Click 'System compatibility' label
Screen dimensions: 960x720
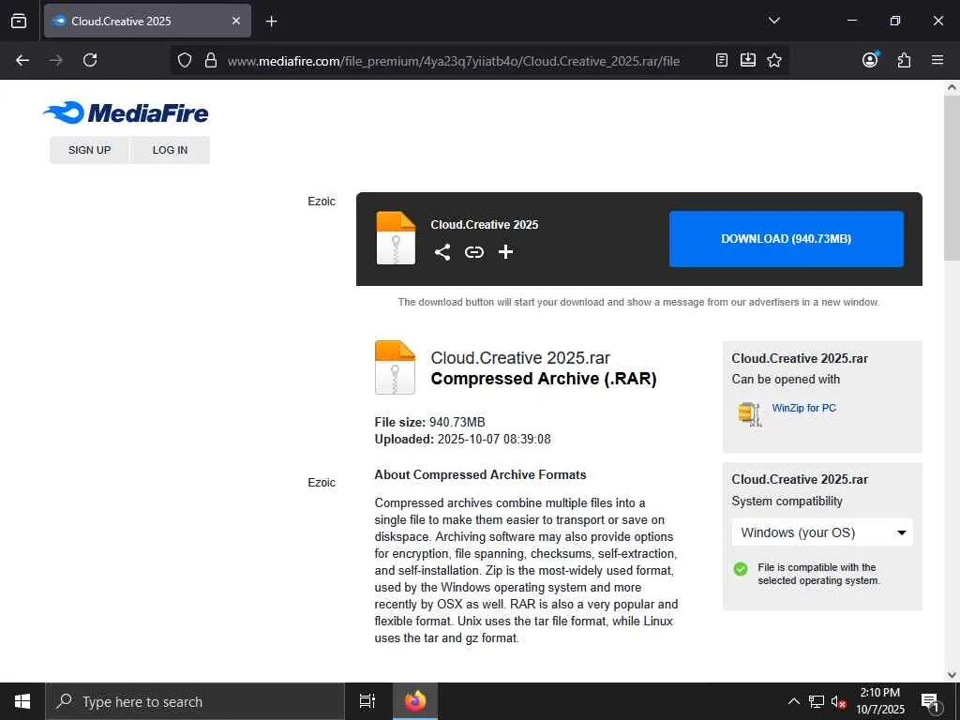tap(787, 501)
